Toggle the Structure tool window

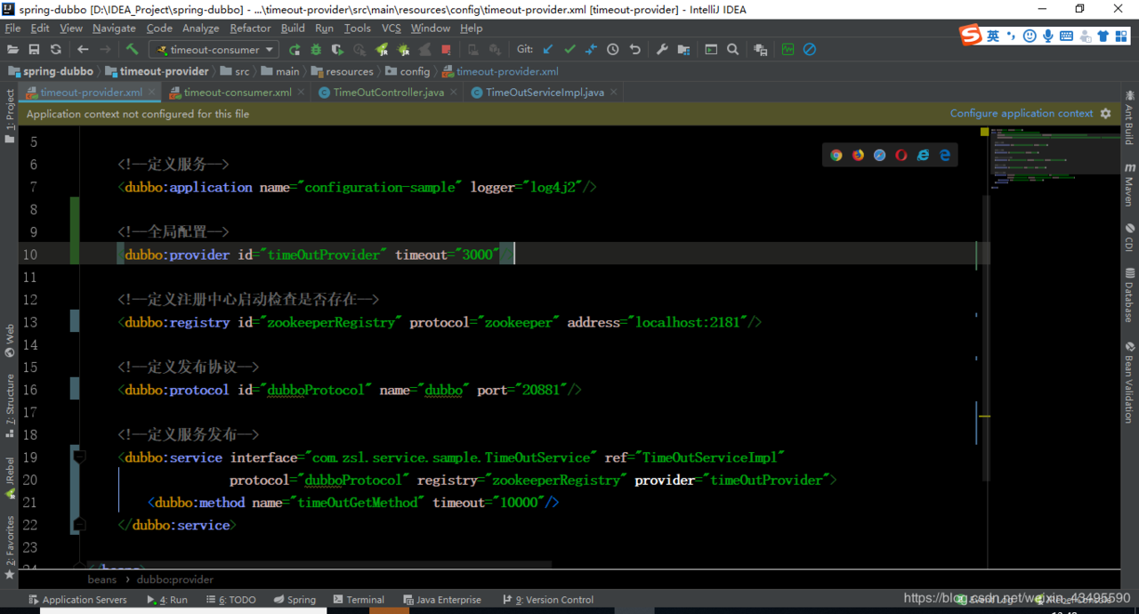(x=10, y=406)
